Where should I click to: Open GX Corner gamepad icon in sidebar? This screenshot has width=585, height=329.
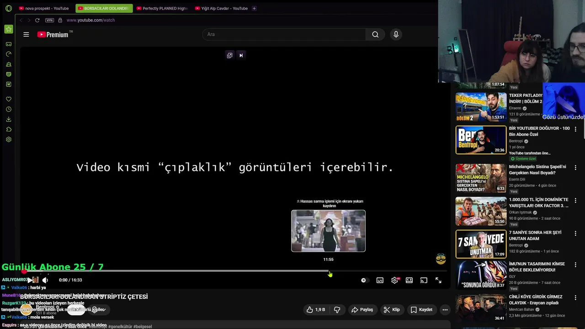tap(8, 44)
